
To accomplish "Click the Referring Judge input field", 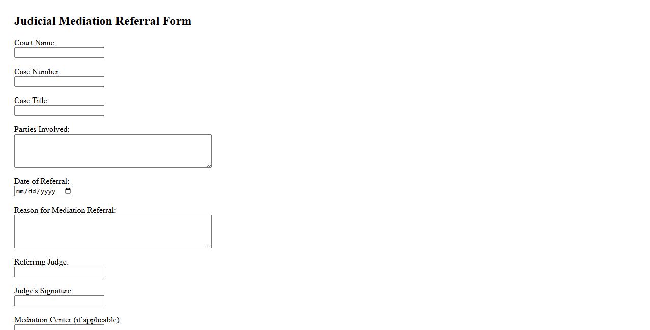I will (59, 272).
